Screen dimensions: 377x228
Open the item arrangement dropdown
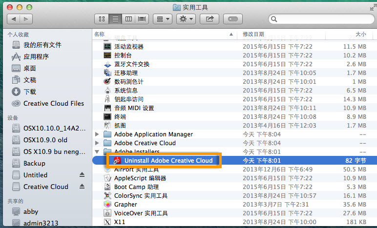coord(163,19)
